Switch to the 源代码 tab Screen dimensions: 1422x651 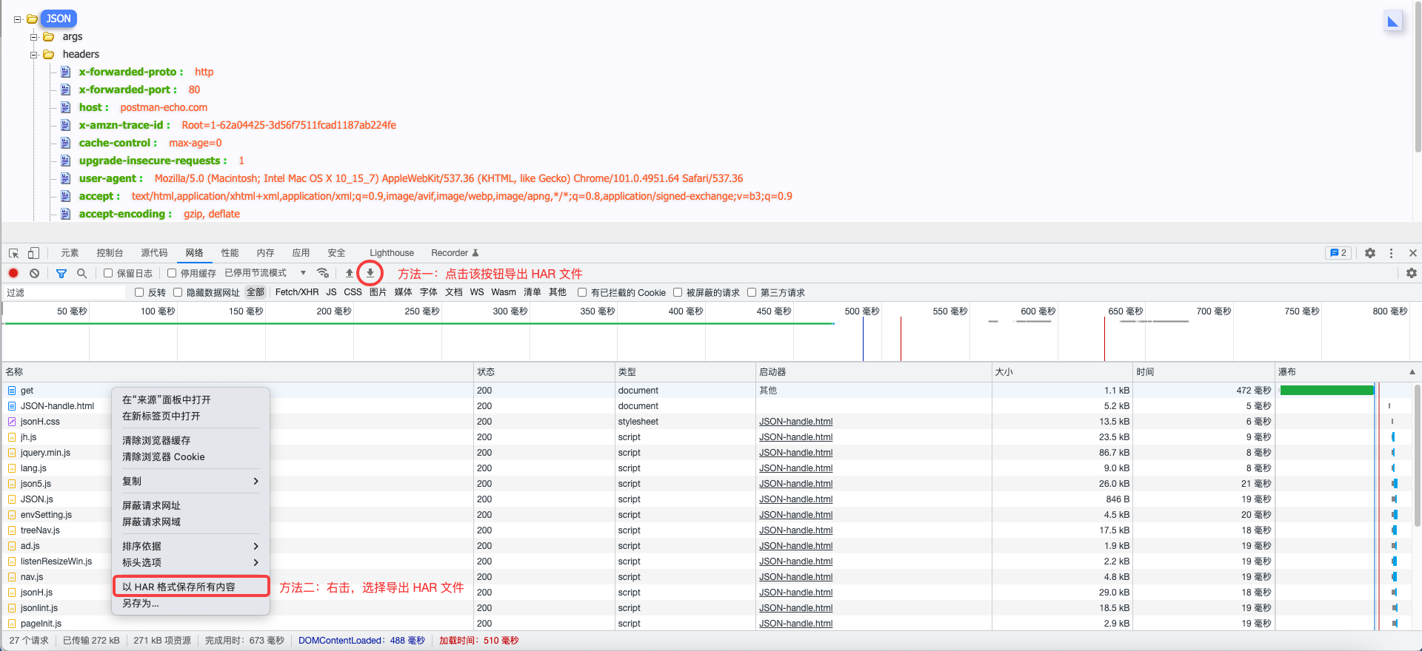(154, 253)
